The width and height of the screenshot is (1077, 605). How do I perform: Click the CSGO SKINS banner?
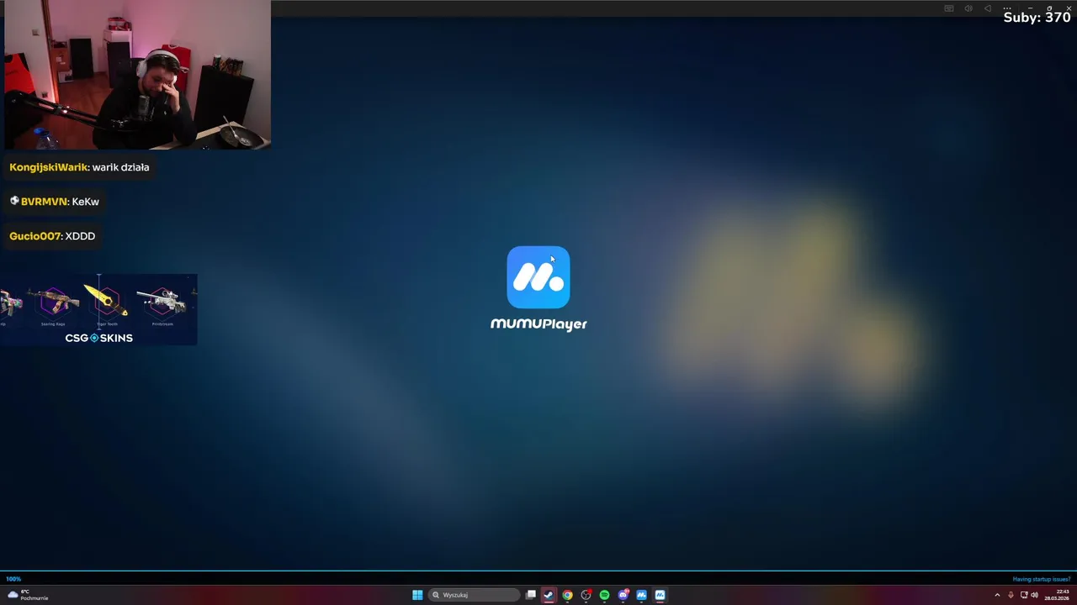pos(98,309)
